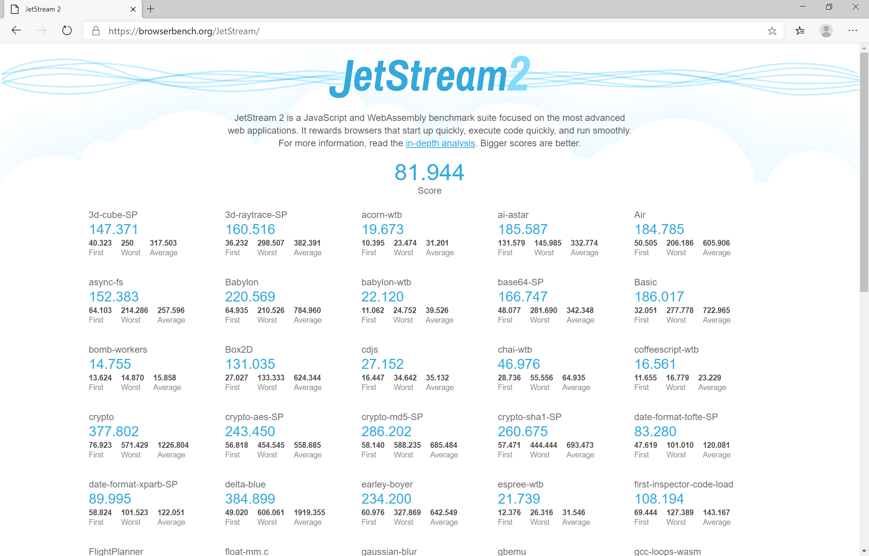This screenshot has width=869, height=556.
Task: Click the gaussian-blur benchmark name
Action: [x=389, y=551]
